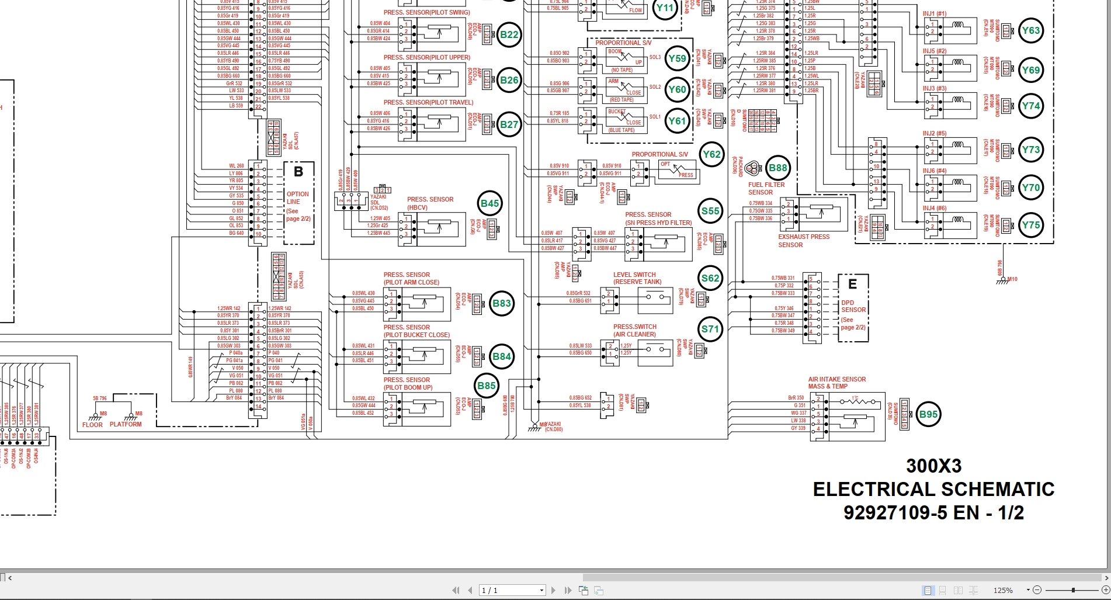This screenshot has width=1111, height=600.
Task: Click the zoom slider handle
Action: 1074,590
